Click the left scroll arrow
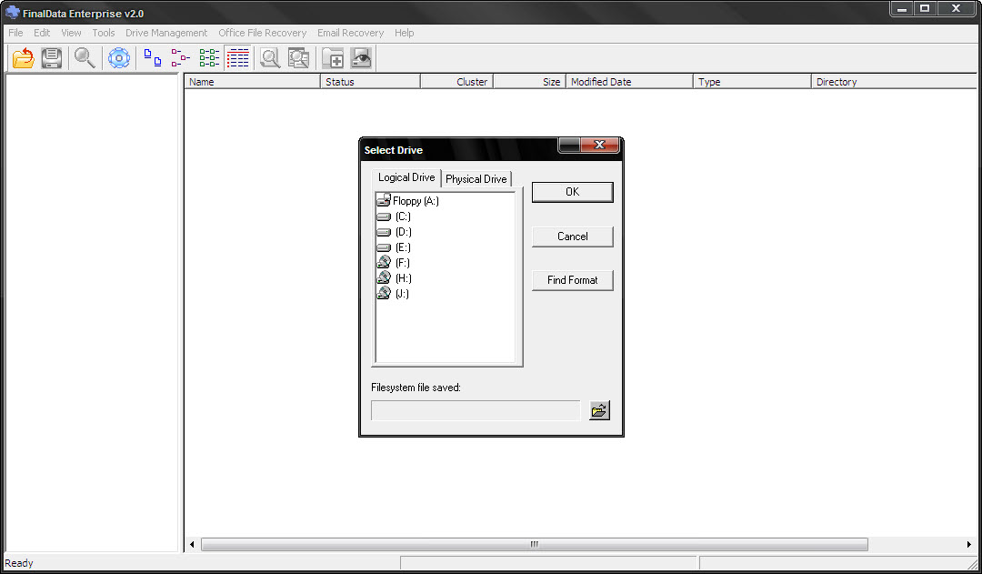 192,545
